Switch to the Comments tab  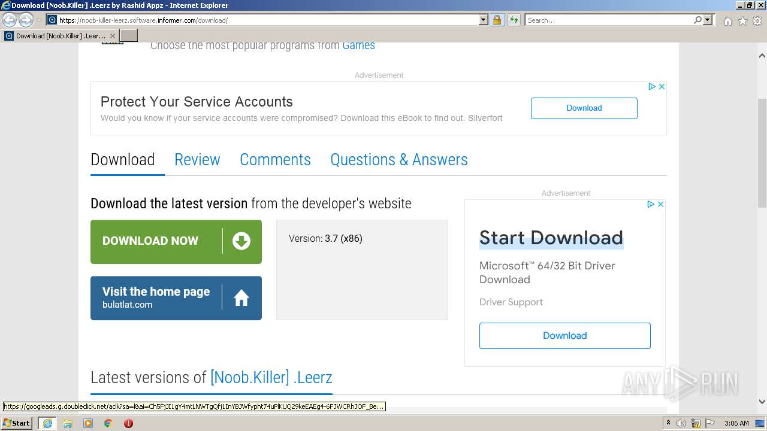(x=275, y=160)
